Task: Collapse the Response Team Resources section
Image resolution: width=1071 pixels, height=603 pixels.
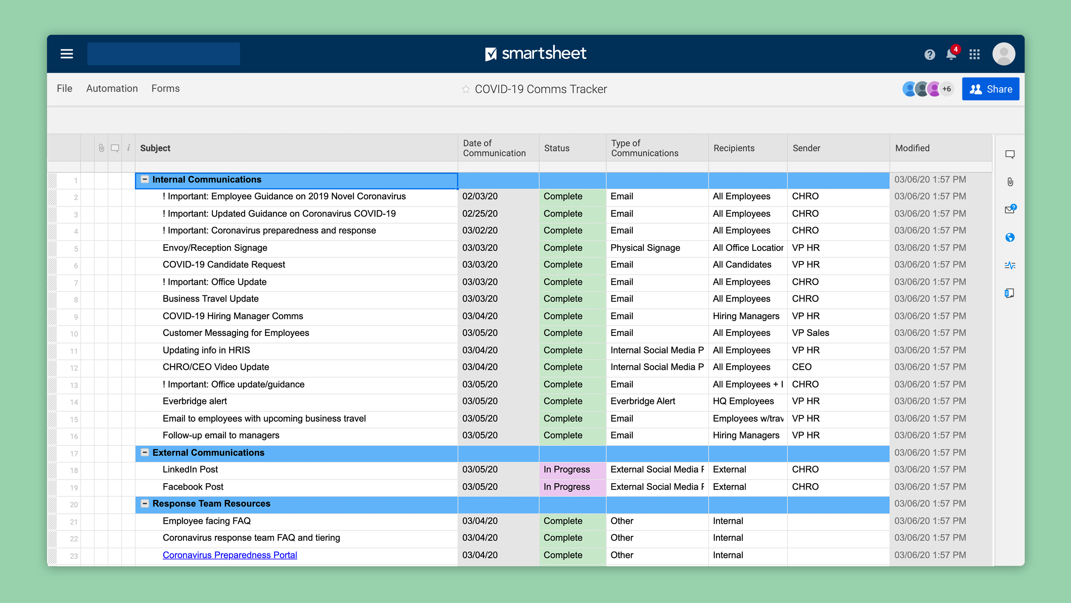Action: tap(145, 504)
